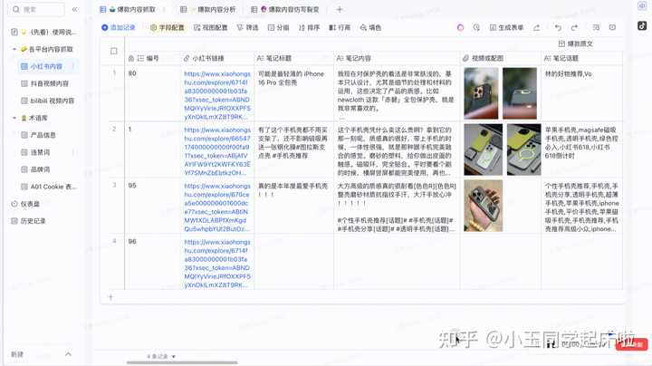The height and width of the screenshot is (366, 652).
Task: Open the 排序 sort tool
Action: pos(309,27)
